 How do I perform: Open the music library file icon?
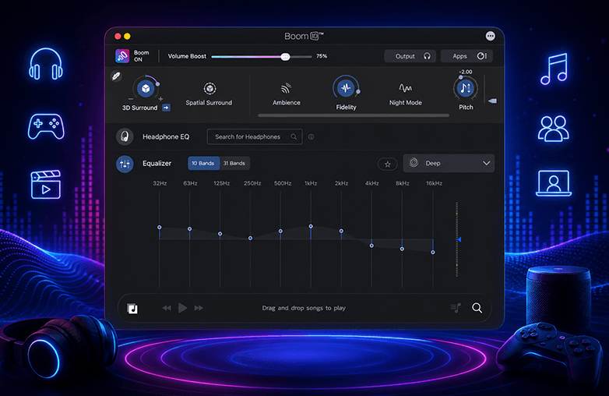click(x=132, y=309)
